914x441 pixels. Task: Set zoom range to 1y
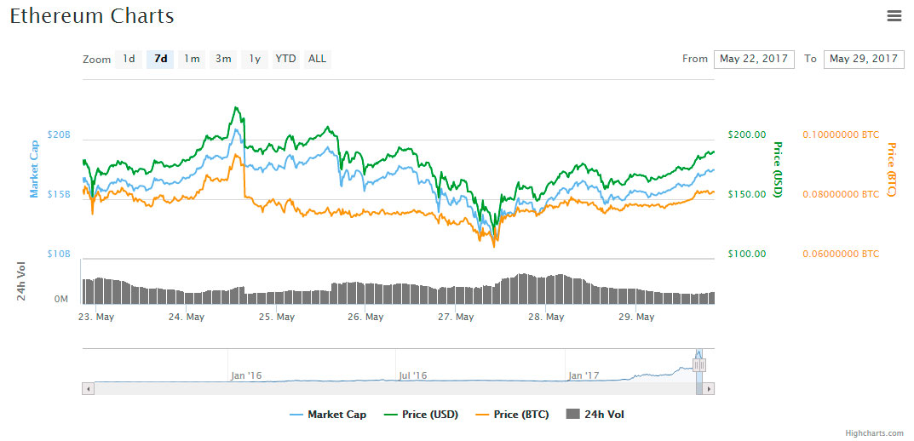(255, 59)
